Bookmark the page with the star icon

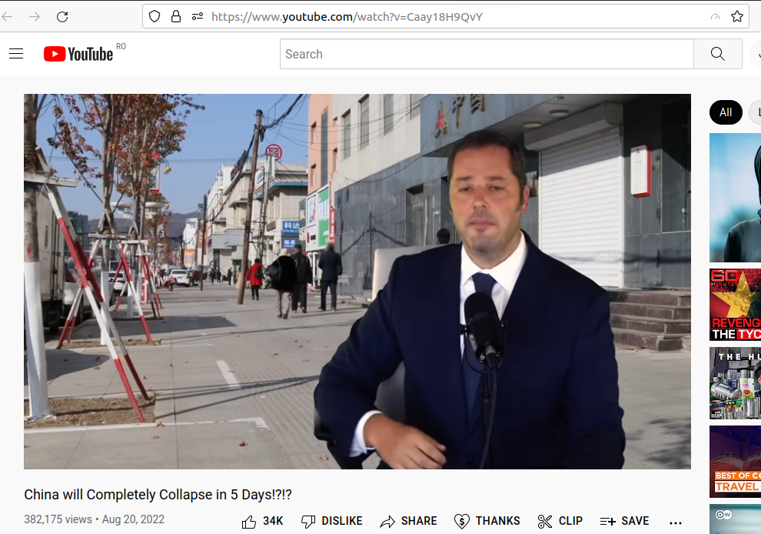pyautogui.click(x=736, y=15)
